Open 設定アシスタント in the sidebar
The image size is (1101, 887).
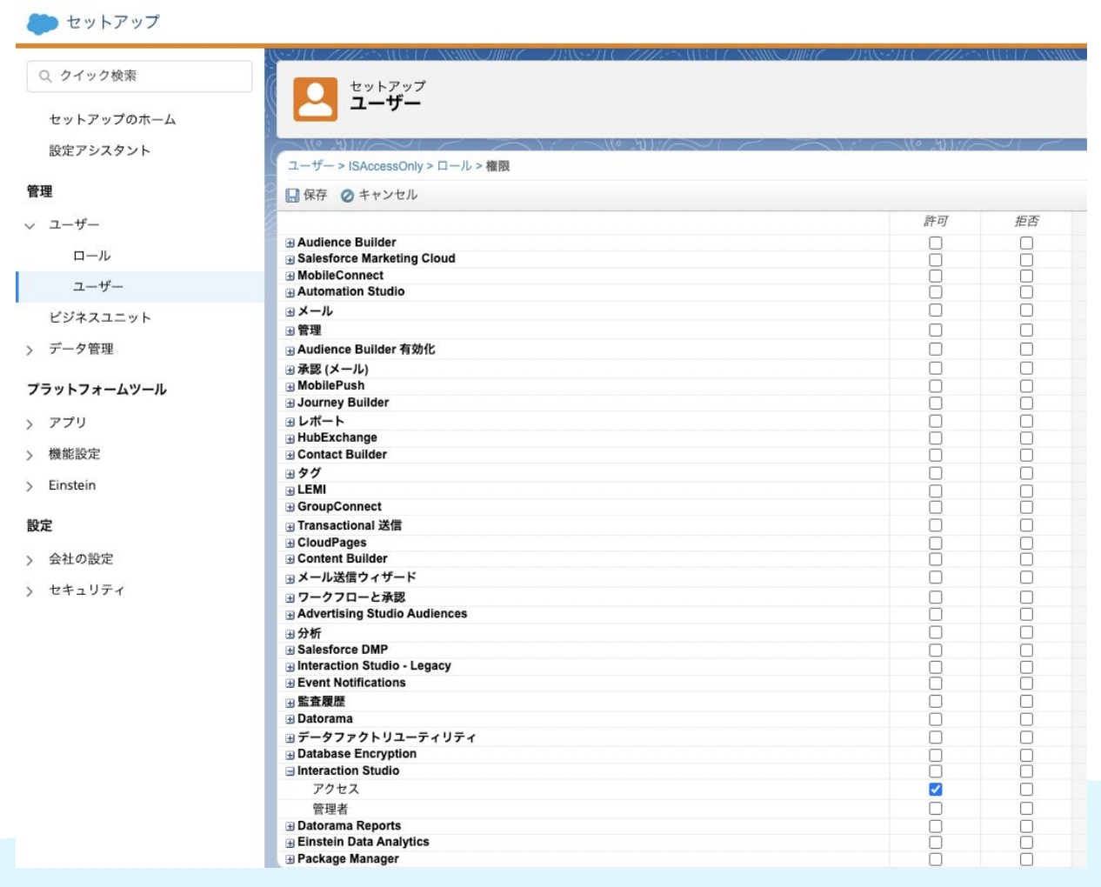pos(99,150)
